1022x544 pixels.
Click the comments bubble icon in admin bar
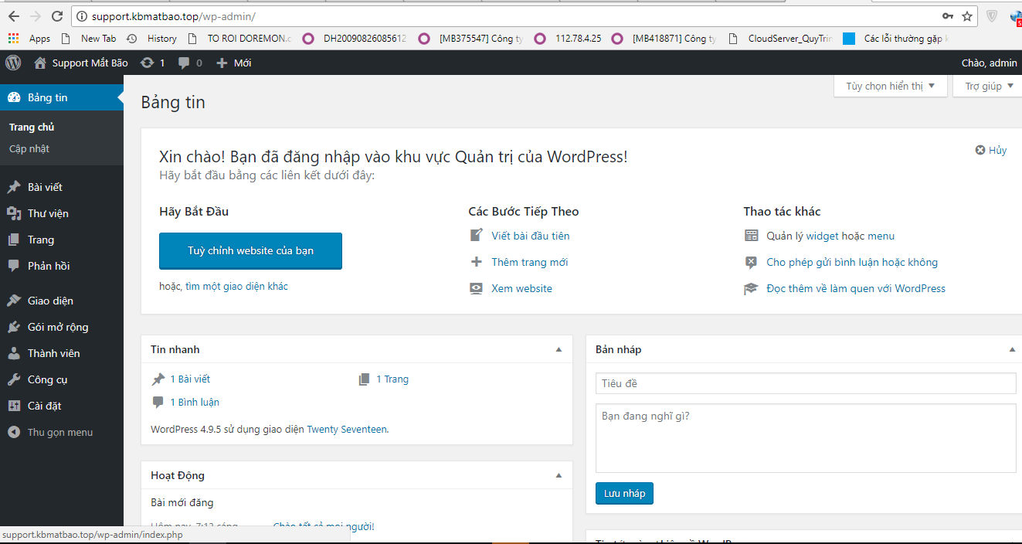point(184,63)
